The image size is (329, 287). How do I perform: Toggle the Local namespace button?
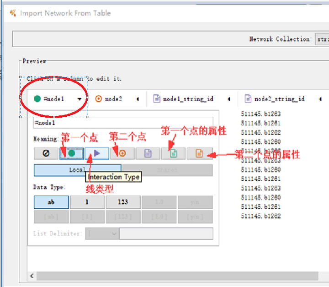tap(77, 170)
